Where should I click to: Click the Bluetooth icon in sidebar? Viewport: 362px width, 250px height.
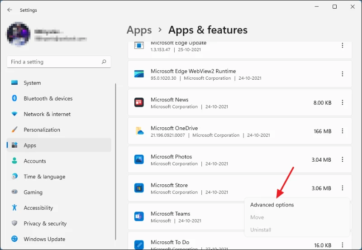14,98
